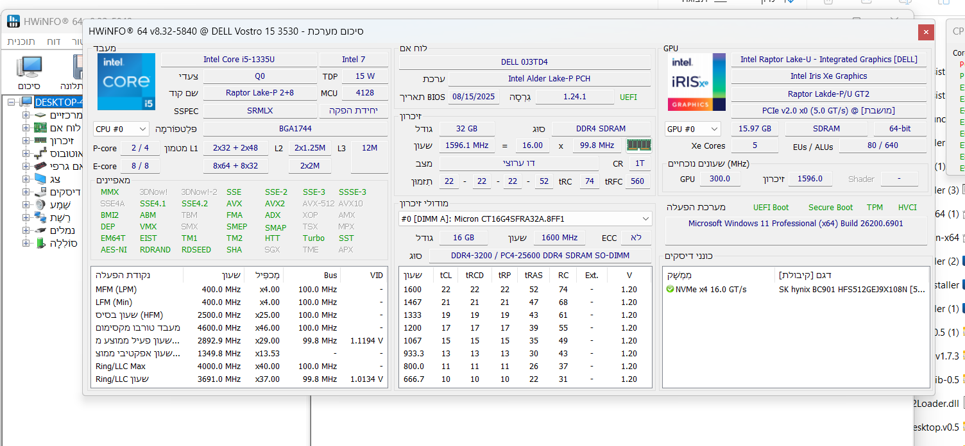Click the DELL 0J3TD4 motherboard button
The image size is (965, 446).
[x=524, y=62]
